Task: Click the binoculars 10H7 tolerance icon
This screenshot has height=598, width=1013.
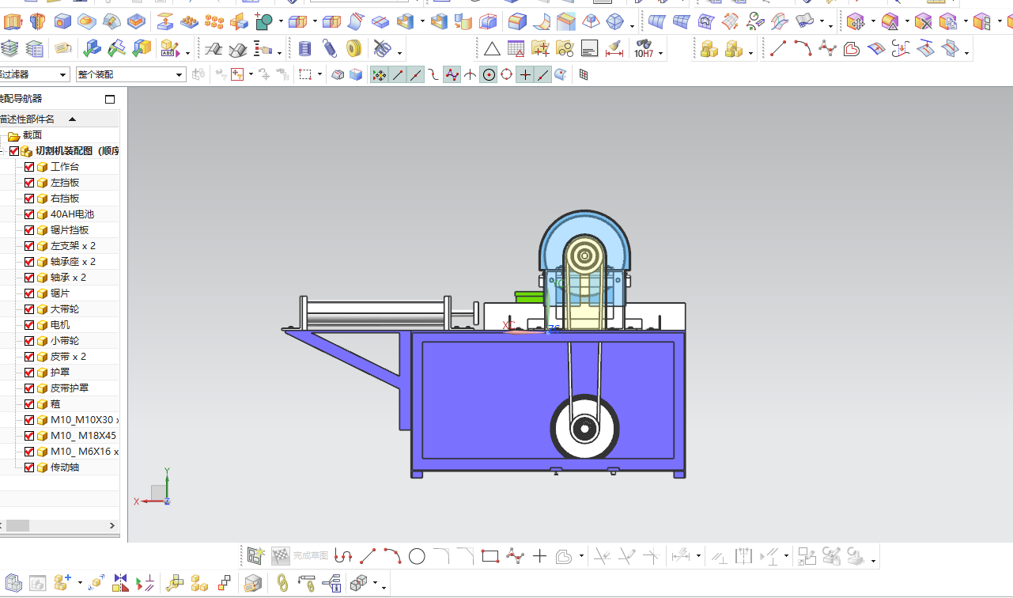Action: tap(643, 49)
